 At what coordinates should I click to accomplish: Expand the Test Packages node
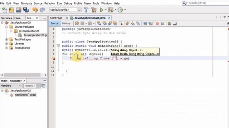pos(6,39)
